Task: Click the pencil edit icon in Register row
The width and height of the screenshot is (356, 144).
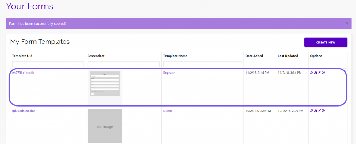Action: [319, 73]
